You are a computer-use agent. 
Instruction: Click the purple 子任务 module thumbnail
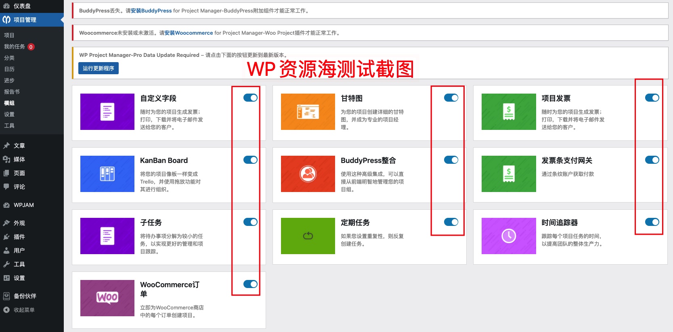(x=107, y=236)
